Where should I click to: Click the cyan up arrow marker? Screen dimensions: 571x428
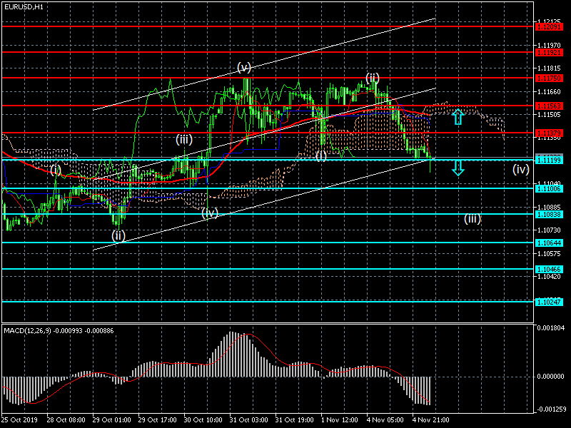pyautogui.click(x=458, y=117)
